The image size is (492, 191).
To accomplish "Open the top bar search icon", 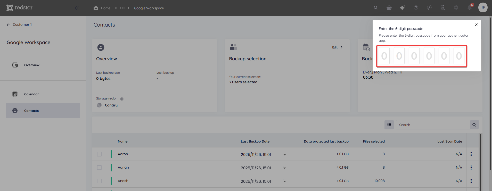I will (376, 7).
